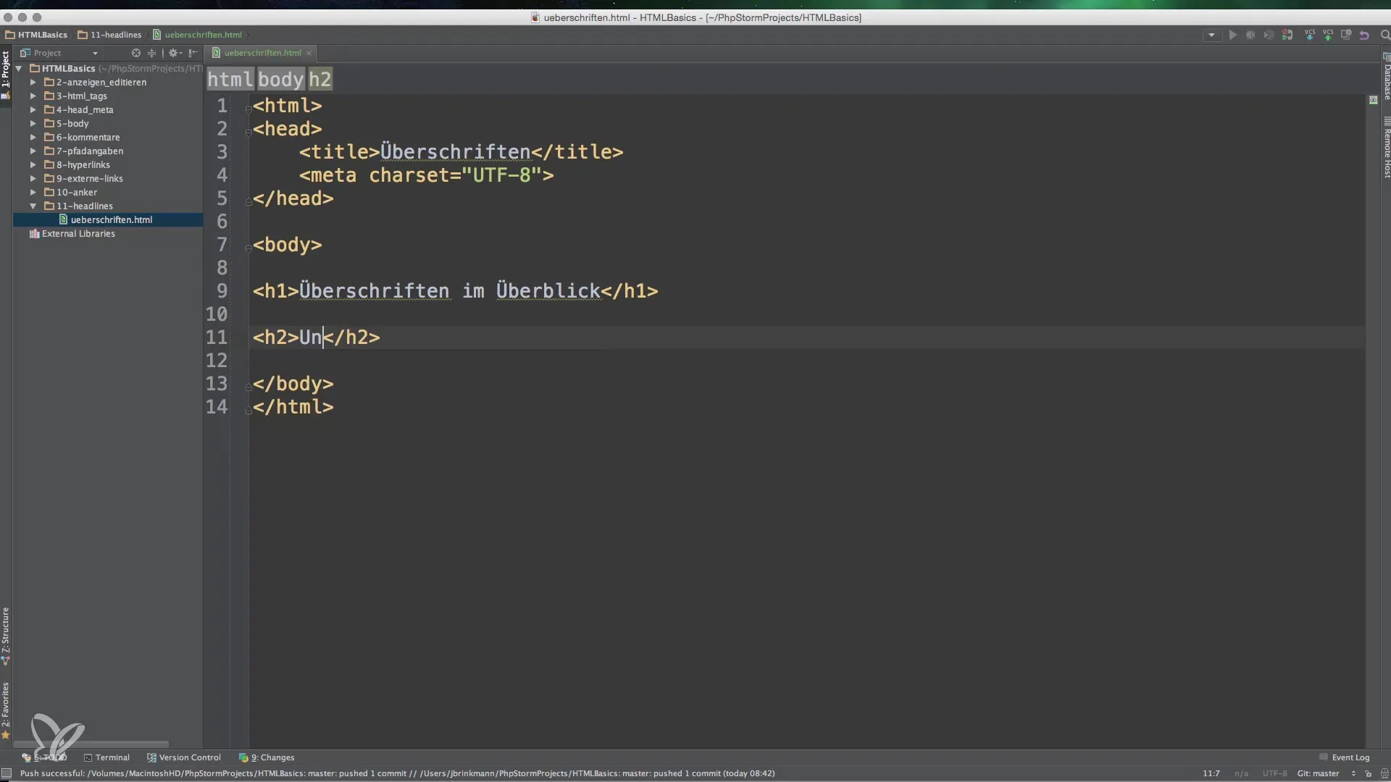Click the purple revert arrow icon

(x=1364, y=35)
